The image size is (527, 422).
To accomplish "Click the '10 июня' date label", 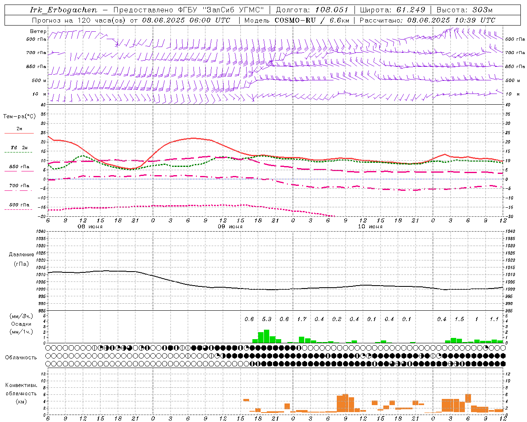I will coord(370,227).
